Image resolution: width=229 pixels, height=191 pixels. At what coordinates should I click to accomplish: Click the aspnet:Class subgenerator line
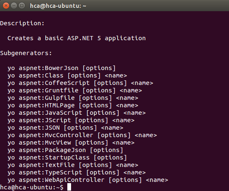(67, 76)
